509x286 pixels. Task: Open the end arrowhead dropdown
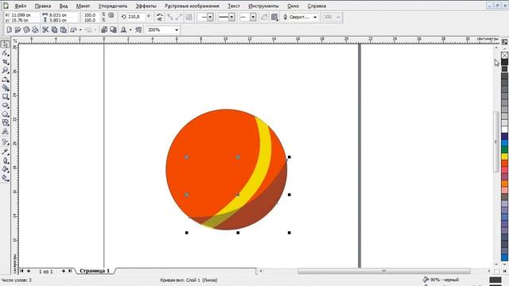tap(253, 17)
